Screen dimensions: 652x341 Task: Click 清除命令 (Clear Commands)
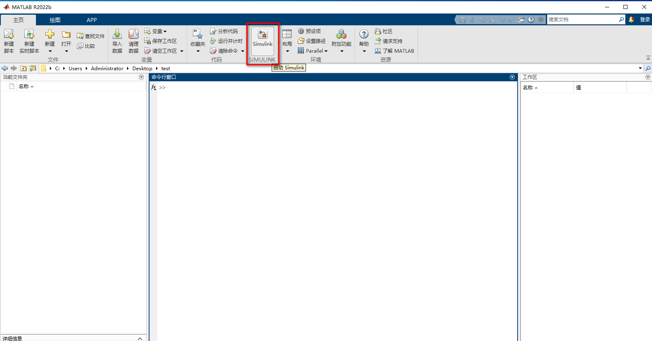(x=224, y=51)
